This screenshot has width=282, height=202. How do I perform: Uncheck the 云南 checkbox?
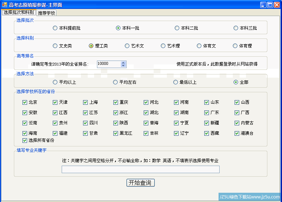(x=25, y=123)
